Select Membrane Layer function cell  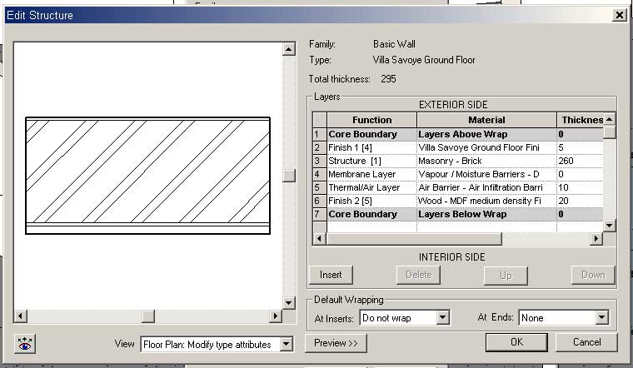pyautogui.click(x=371, y=174)
